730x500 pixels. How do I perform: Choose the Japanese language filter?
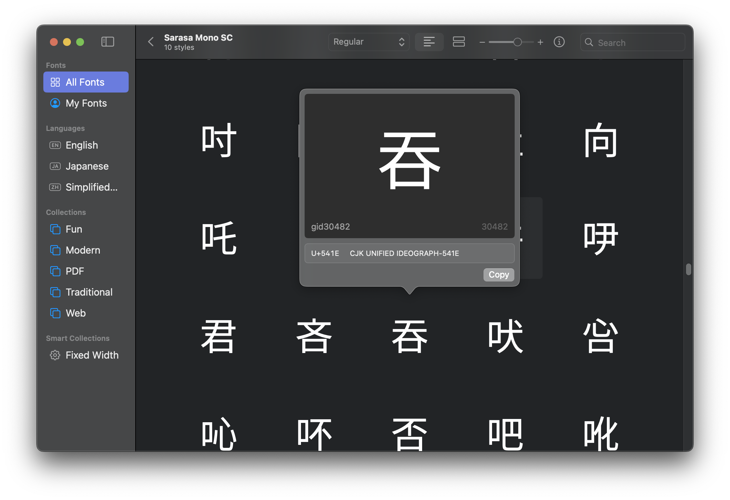point(87,166)
